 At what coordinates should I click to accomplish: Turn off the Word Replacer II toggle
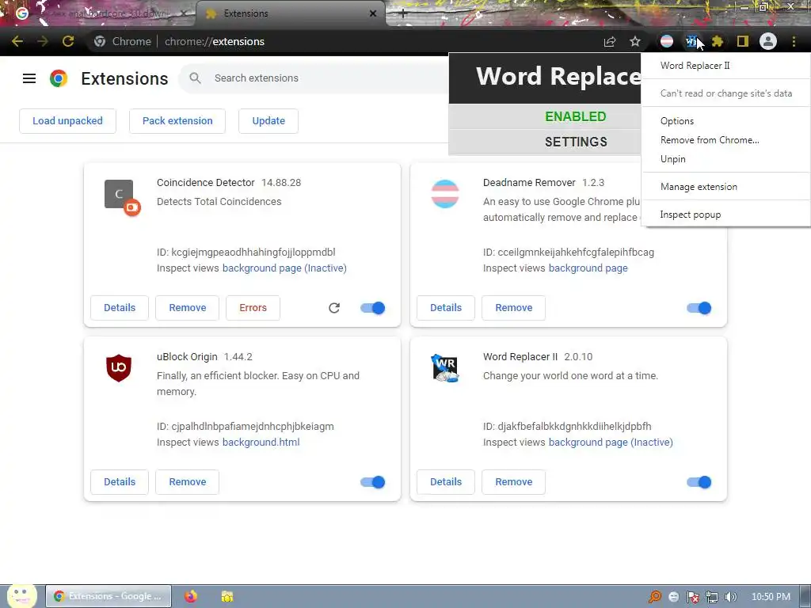click(x=699, y=482)
